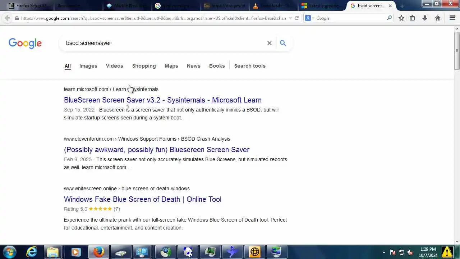Open search engine dropdown in search box
The image size is (460, 259).
[x=310, y=18]
